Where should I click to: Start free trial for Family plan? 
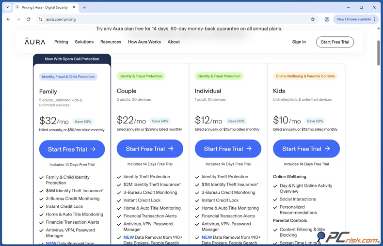pos(72,150)
